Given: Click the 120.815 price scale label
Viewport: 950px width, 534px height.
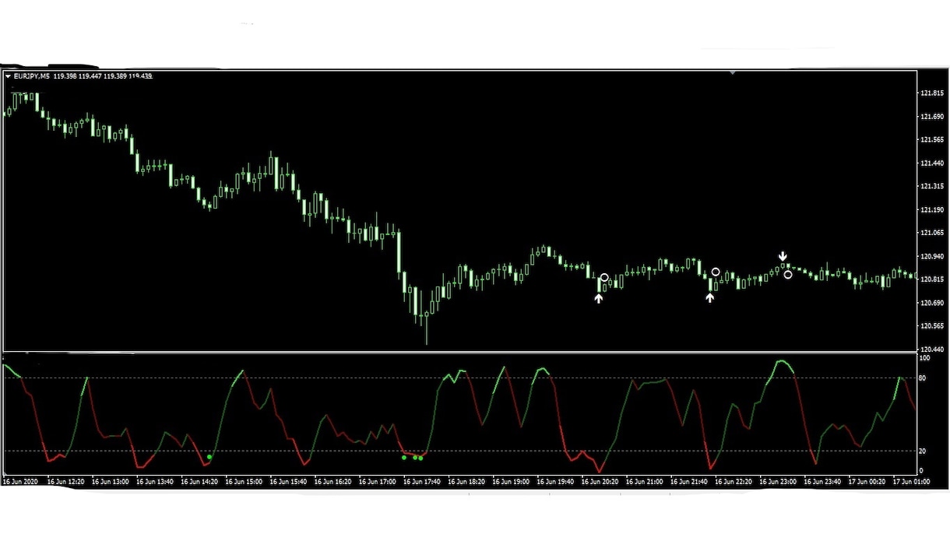Looking at the screenshot, I should click(932, 279).
